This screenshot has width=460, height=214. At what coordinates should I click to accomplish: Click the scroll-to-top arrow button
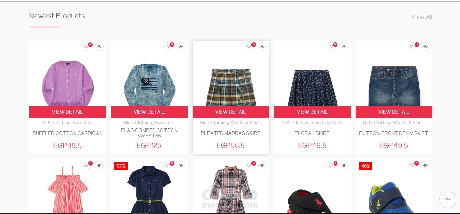pyautogui.click(x=447, y=199)
